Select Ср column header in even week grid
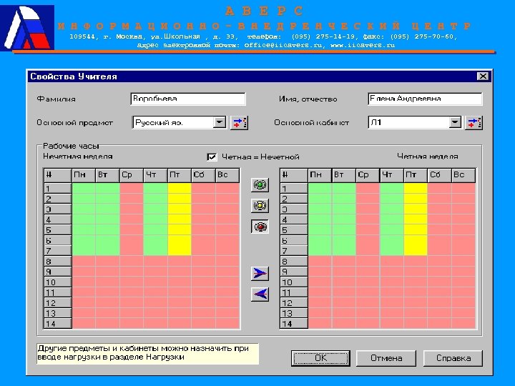The image size is (515, 386). tap(368, 175)
